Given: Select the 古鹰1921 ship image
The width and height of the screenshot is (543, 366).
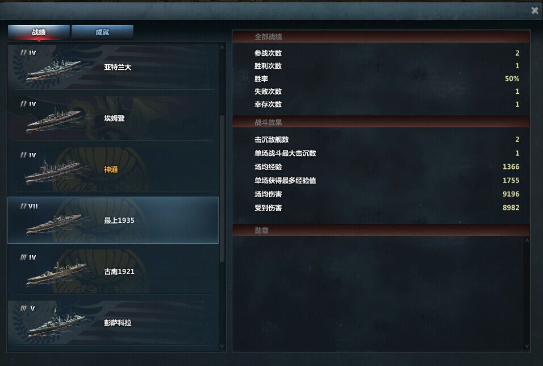Looking at the screenshot, I should [x=56, y=273].
